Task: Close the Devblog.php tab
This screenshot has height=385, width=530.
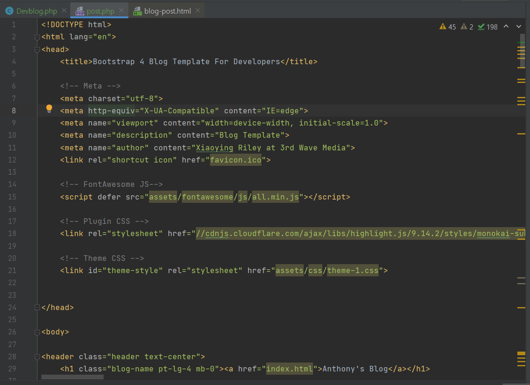Action: pos(64,11)
